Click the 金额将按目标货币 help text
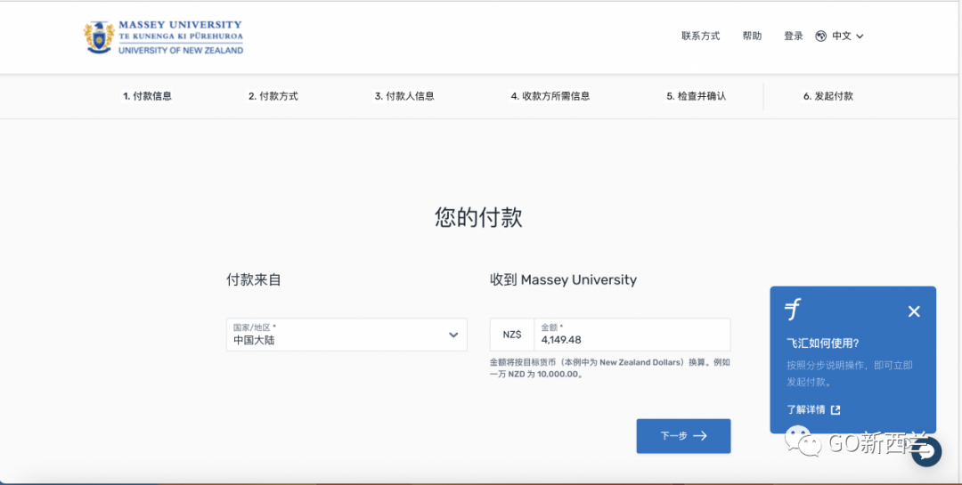The image size is (962, 485). (x=610, y=368)
